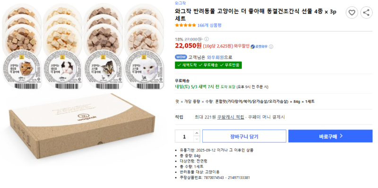Open the 166개 상품평 reviews link
The image size is (378, 188).
209,26
